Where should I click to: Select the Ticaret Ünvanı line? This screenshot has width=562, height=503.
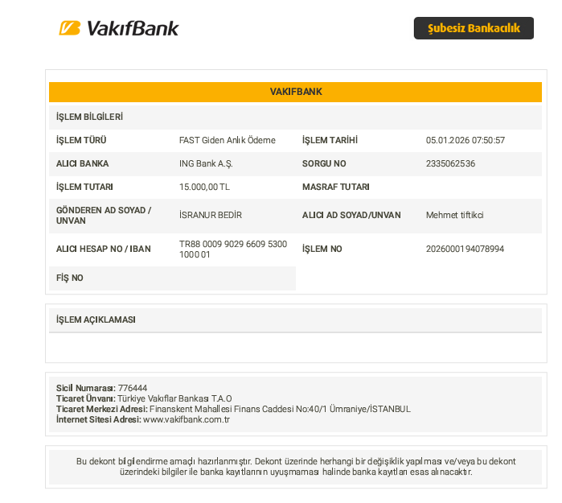[144, 398]
